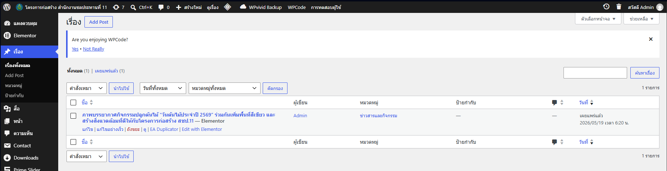
Task: Open the tree-planting post title link
Action: pos(179,118)
